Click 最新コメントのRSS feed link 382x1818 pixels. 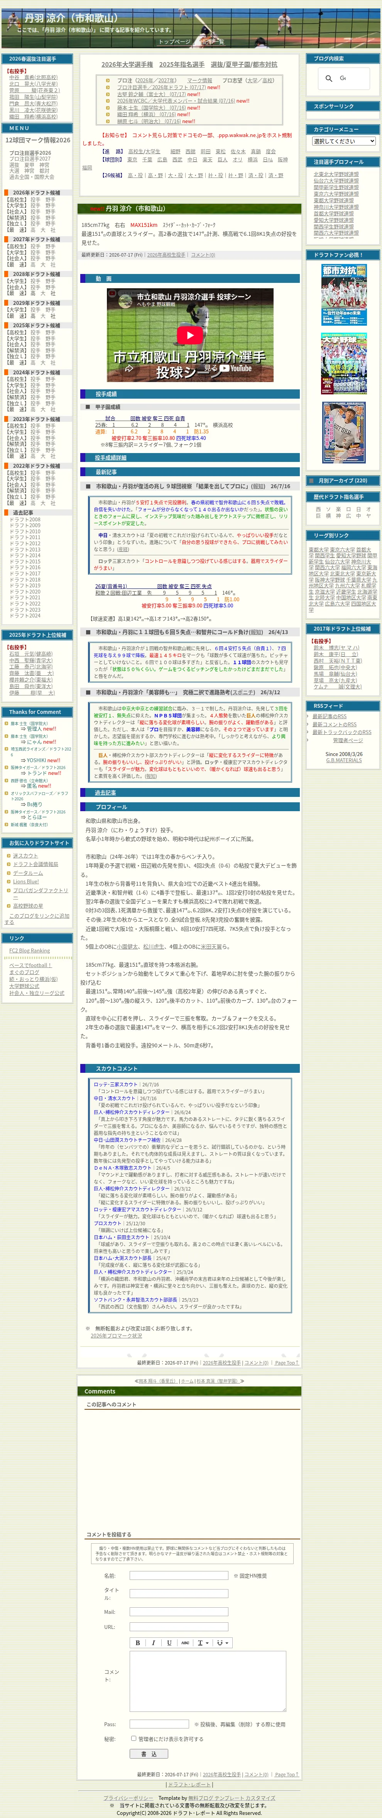(x=335, y=724)
